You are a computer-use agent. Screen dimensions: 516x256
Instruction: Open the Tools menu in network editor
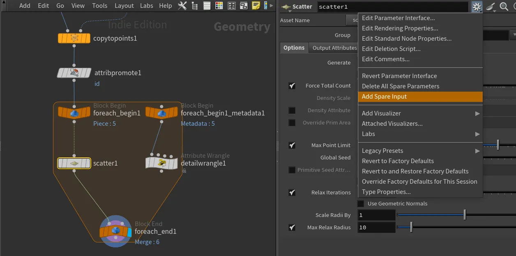click(x=99, y=6)
